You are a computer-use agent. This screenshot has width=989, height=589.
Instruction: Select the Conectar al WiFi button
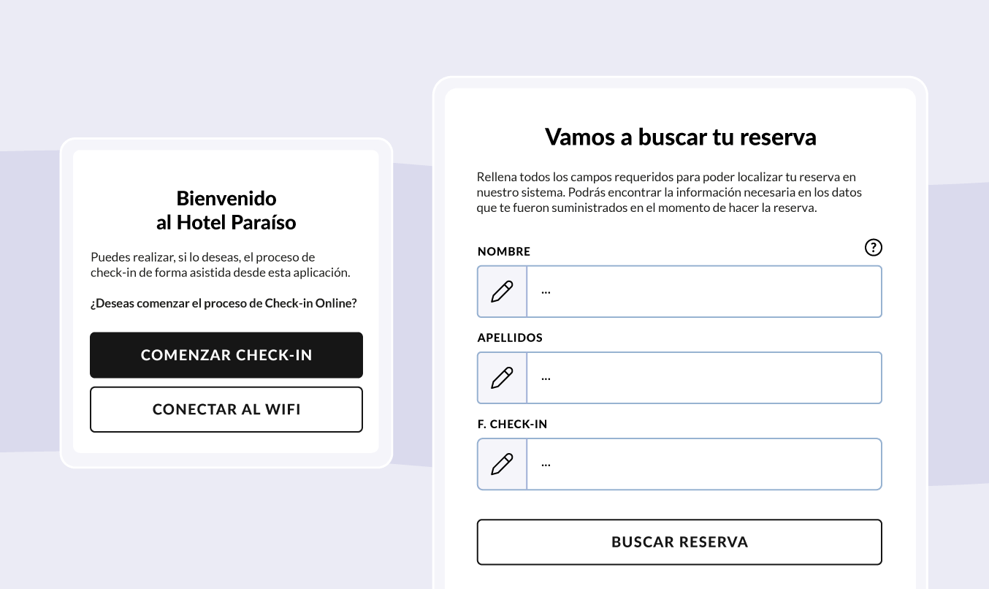click(226, 409)
